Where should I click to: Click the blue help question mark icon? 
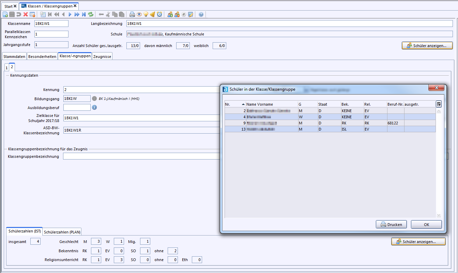[x=201, y=14]
